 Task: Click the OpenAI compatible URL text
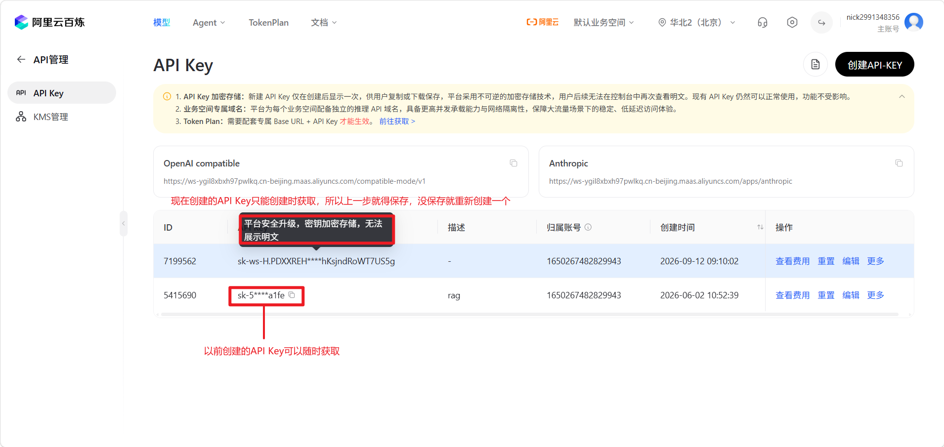(x=295, y=181)
